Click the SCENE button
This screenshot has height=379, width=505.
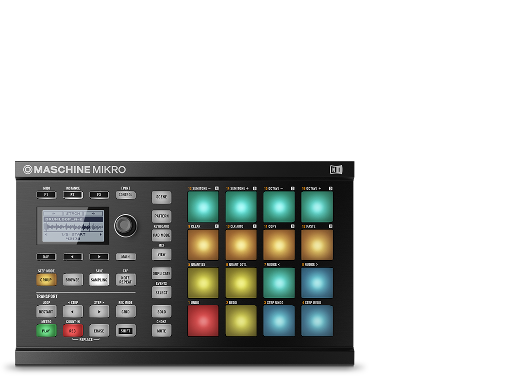click(161, 197)
